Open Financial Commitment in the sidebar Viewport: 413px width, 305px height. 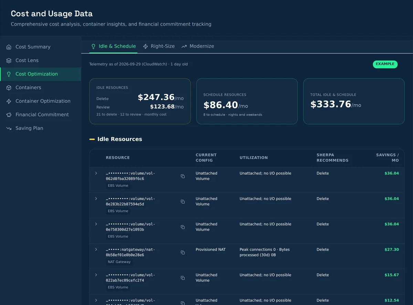pyautogui.click(x=41, y=115)
